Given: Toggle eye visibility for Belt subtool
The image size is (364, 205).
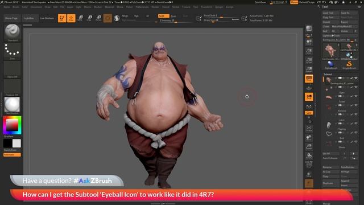Looking at the screenshot, I should click(355, 133).
